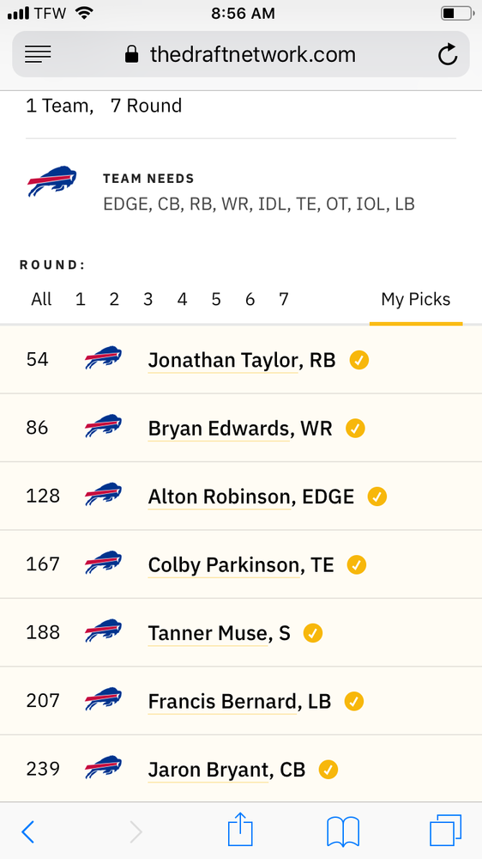Open the Safari share sheet icon
The width and height of the screenshot is (482, 859).
(240, 830)
